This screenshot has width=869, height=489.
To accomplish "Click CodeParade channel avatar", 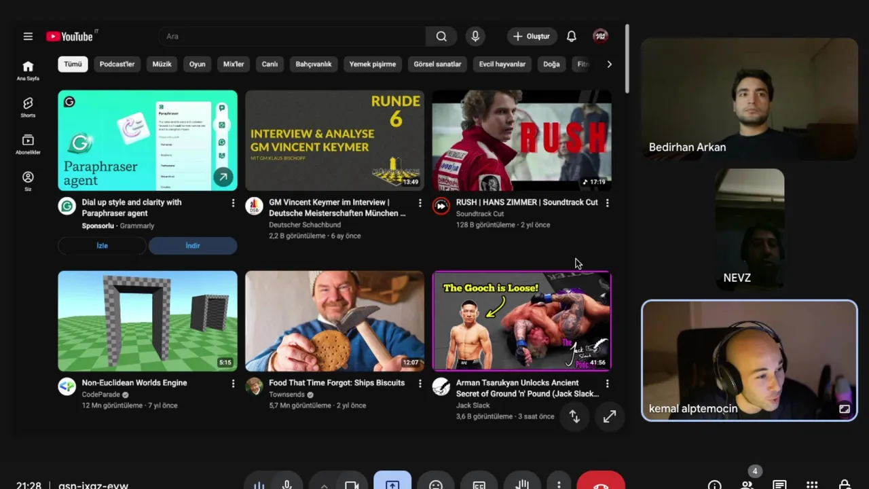I will 67,386.
